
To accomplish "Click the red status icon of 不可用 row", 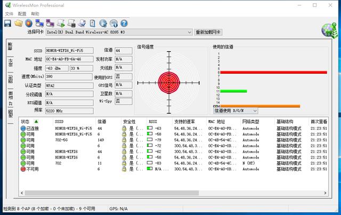I will coord(23,169).
